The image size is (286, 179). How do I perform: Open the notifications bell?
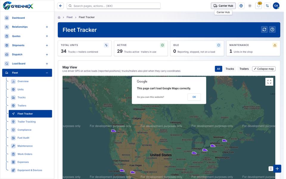[259, 6]
